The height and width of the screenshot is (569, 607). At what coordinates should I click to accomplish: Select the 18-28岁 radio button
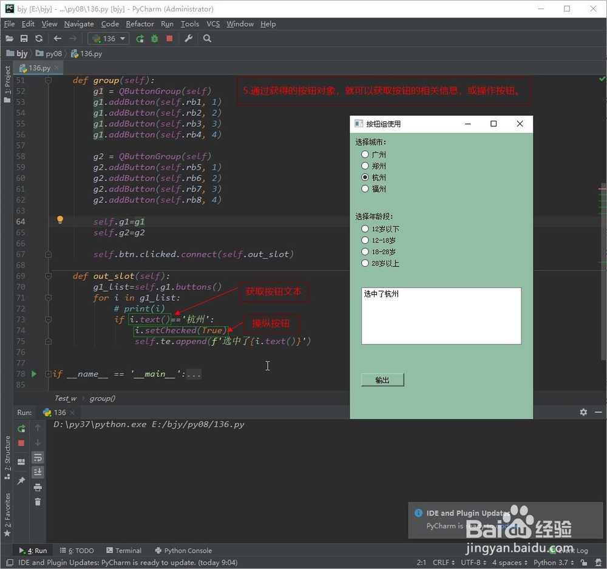365,252
